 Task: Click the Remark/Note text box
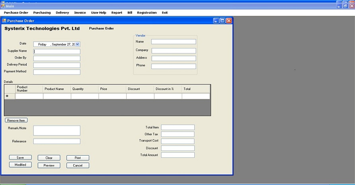57,130
